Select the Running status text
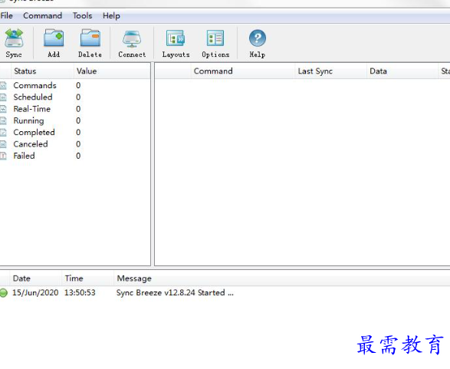Viewport: 450px width, 369px height. 28,120
